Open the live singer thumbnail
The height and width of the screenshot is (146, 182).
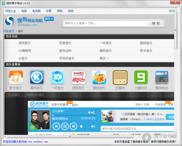tap(107, 116)
